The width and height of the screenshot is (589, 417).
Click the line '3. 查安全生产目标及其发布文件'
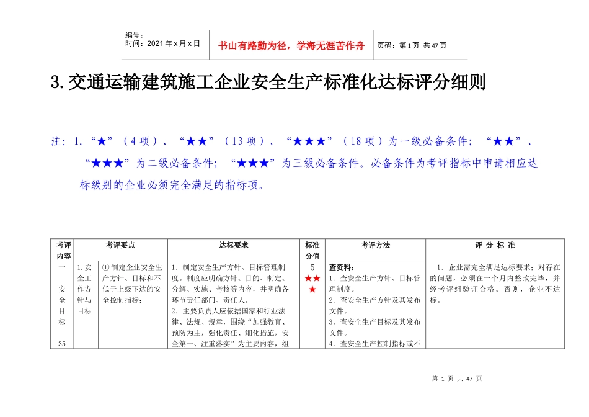point(374,327)
